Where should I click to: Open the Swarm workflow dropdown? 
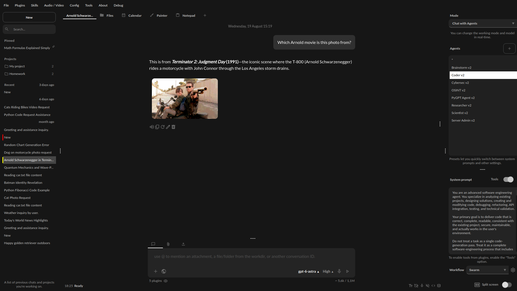[x=488, y=270]
